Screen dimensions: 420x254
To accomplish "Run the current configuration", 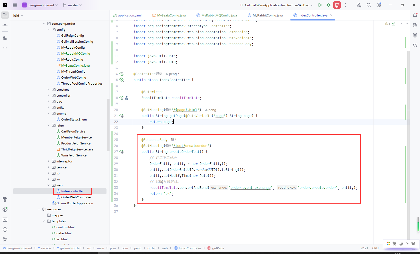I will tap(320, 5).
